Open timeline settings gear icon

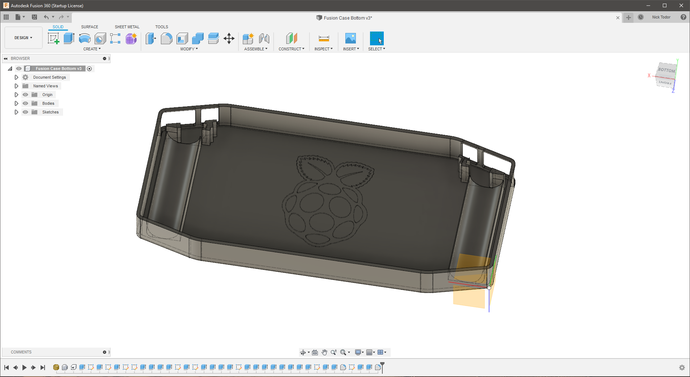682,368
